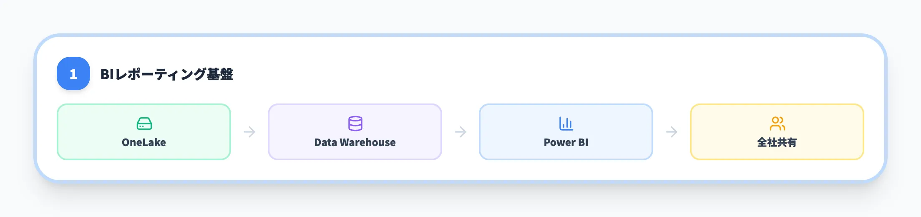Click the orange users icon for 全社共有
The height and width of the screenshot is (217, 921).
tap(777, 124)
